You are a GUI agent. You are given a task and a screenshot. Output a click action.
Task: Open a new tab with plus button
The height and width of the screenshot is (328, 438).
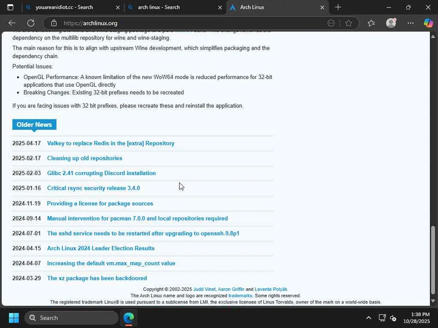pyautogui.click(x=338, y=7)
